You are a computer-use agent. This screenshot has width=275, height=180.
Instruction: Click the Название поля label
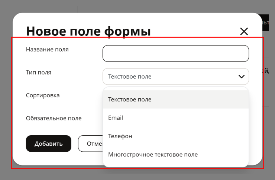[47, 50]
